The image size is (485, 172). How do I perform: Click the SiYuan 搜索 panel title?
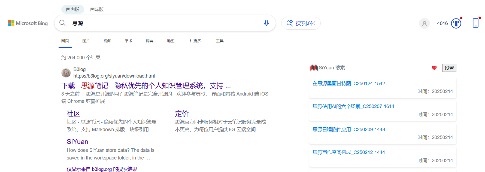point(332,68)
